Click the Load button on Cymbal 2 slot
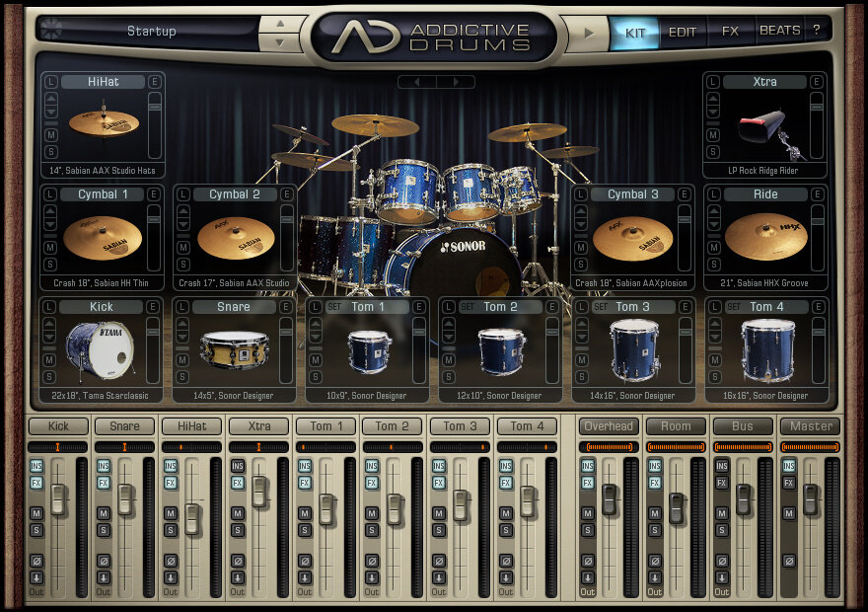 tap(183, 194)
